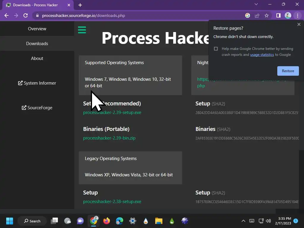
Task: Bookmark this page with the star icon
Action: (267, 15)
